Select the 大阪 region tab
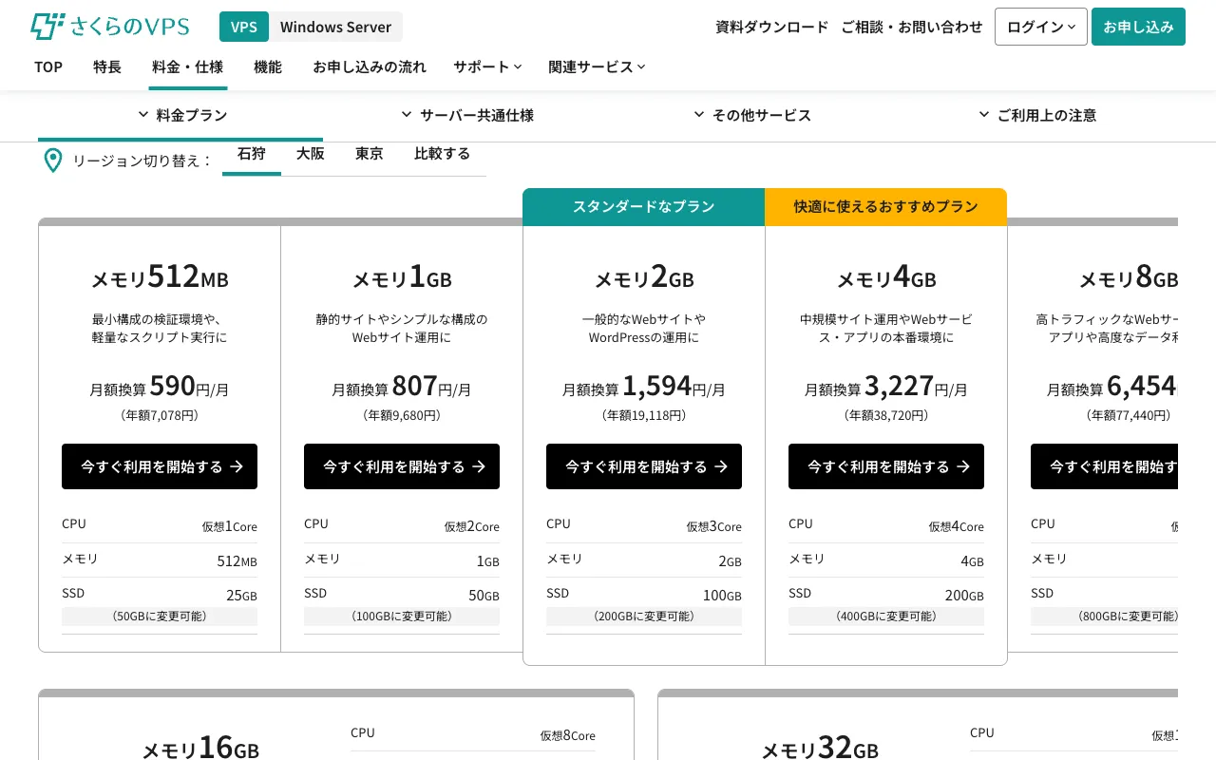Screen dimensions: 1216x760 pos(311,154)
